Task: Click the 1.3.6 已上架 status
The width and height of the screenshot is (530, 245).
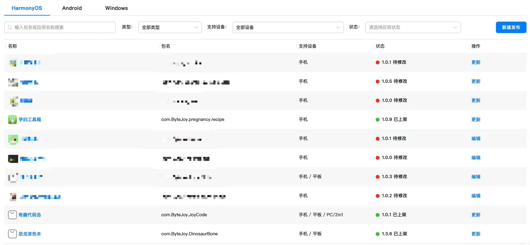Action: tap(391, 234)
